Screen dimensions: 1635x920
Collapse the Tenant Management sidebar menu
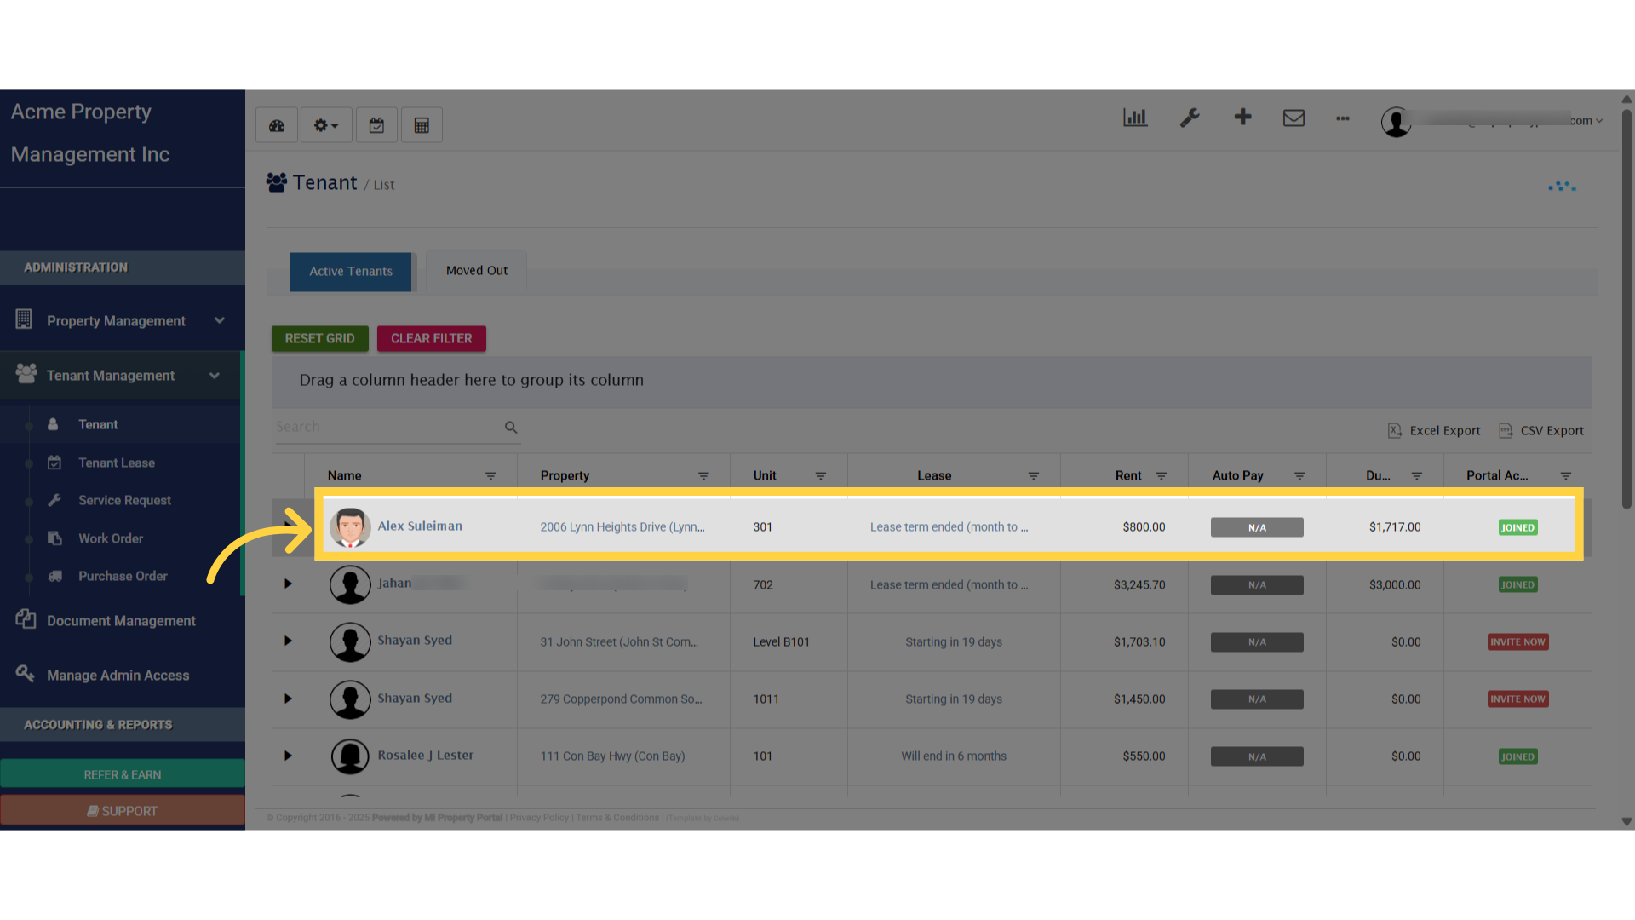(121, 376)
